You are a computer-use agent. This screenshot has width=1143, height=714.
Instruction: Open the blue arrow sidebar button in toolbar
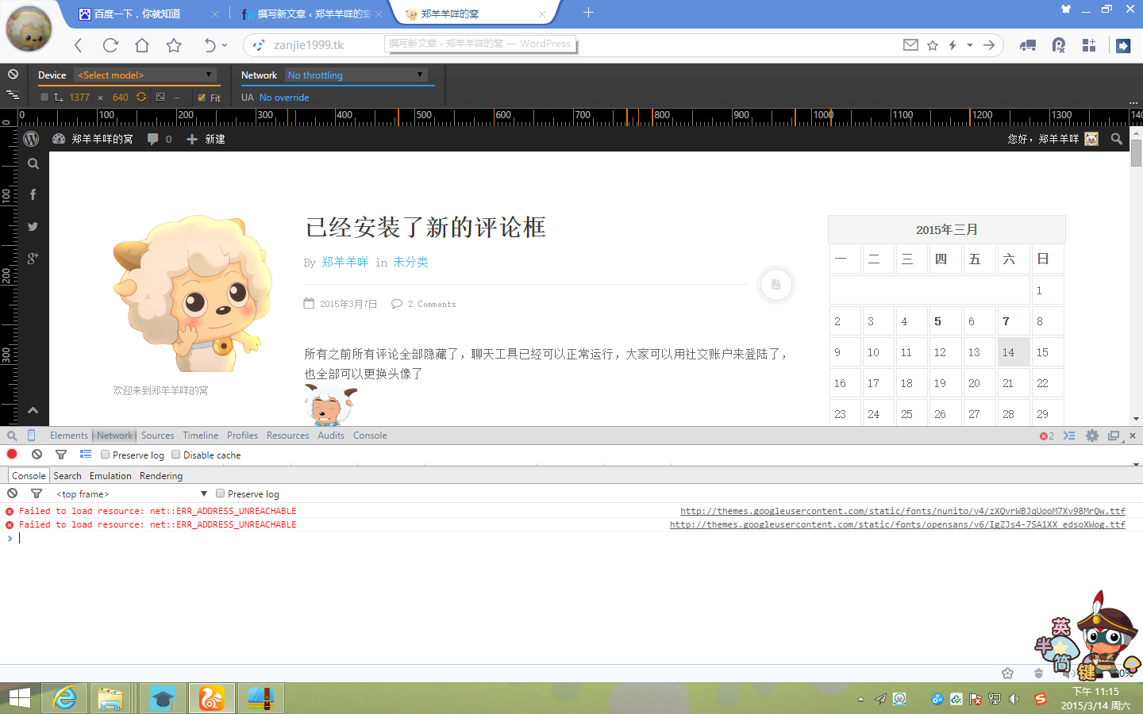click(x=1123, y=45)
